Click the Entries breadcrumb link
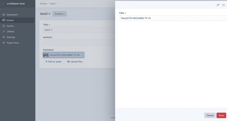Viewport: 227px width, 121px height. tap(43, 4)
